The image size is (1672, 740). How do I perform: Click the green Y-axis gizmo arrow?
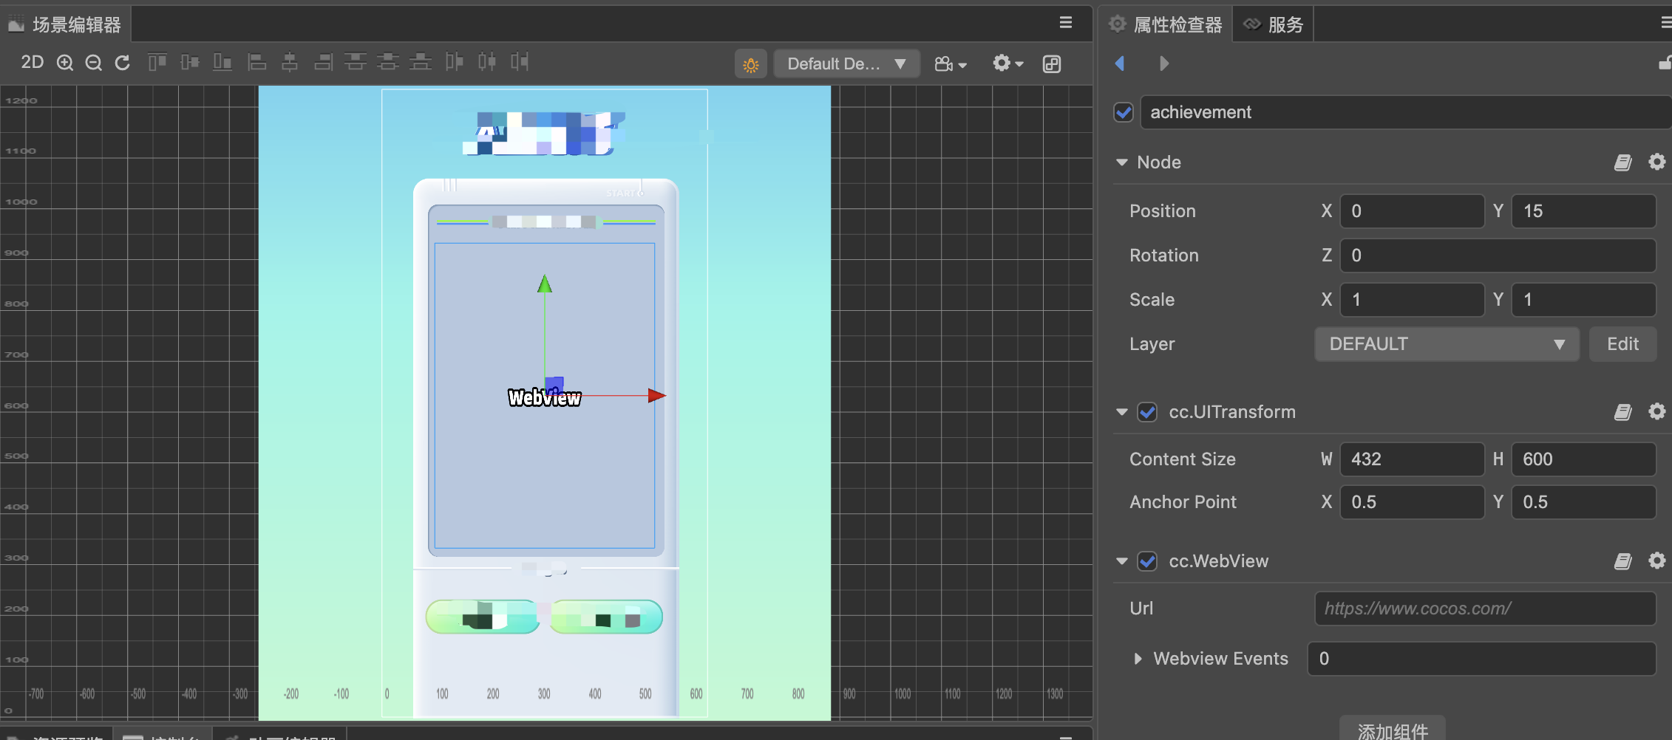[545, 284]
